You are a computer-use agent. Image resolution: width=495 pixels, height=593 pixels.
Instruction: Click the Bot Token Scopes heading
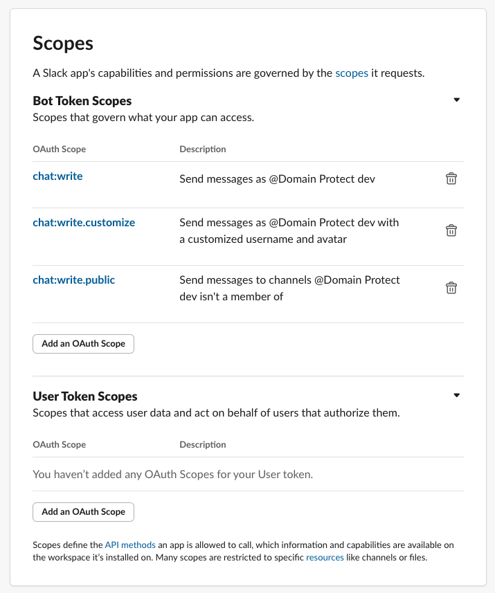coord(82,101)
